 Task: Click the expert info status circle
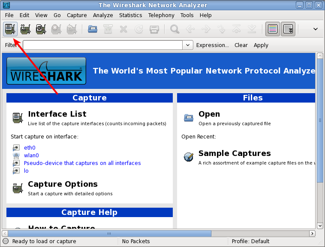coord(6,241)
